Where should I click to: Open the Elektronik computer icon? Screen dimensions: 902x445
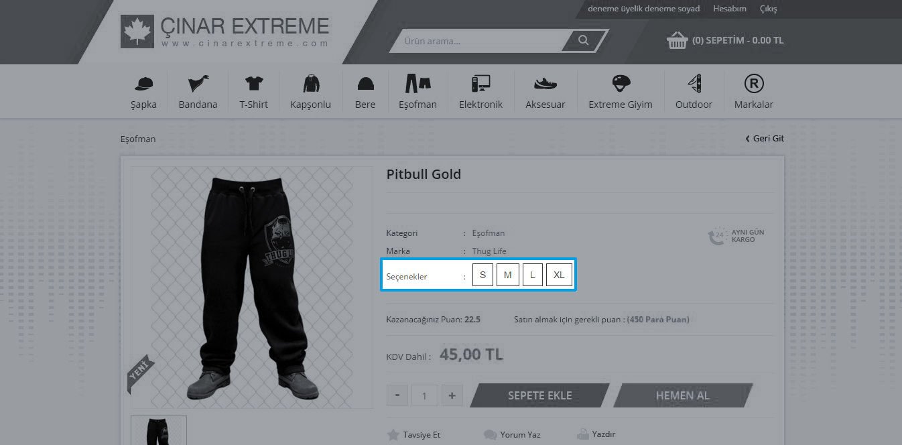480,84
